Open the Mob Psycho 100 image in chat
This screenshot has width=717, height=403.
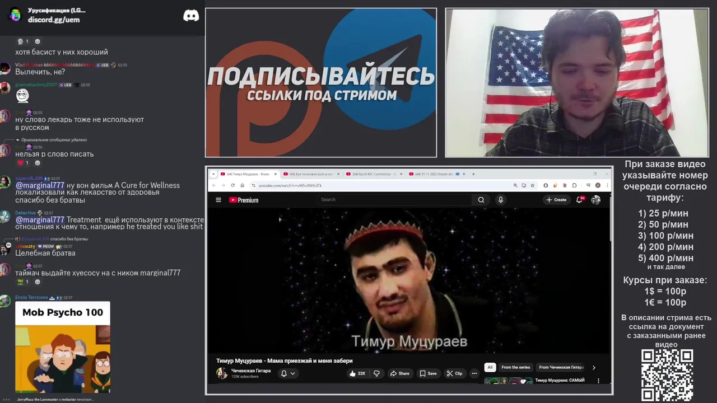[x=63, y=347]
